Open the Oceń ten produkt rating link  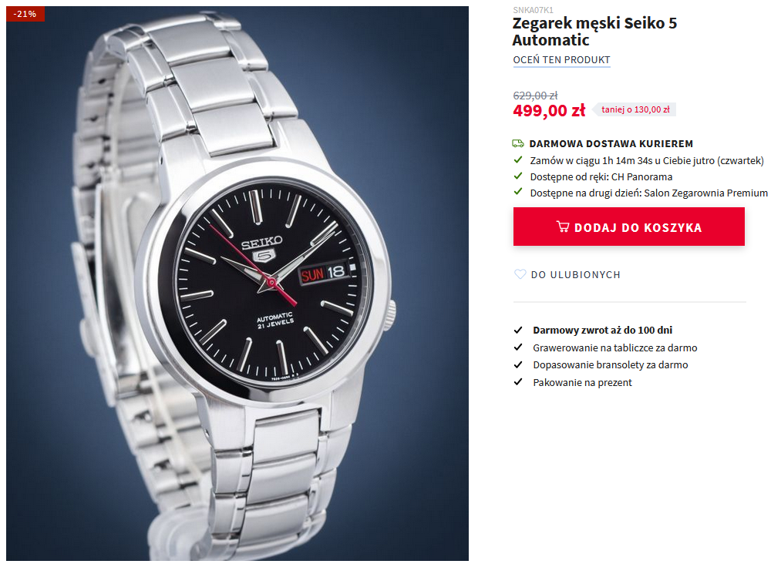(561, 60)
